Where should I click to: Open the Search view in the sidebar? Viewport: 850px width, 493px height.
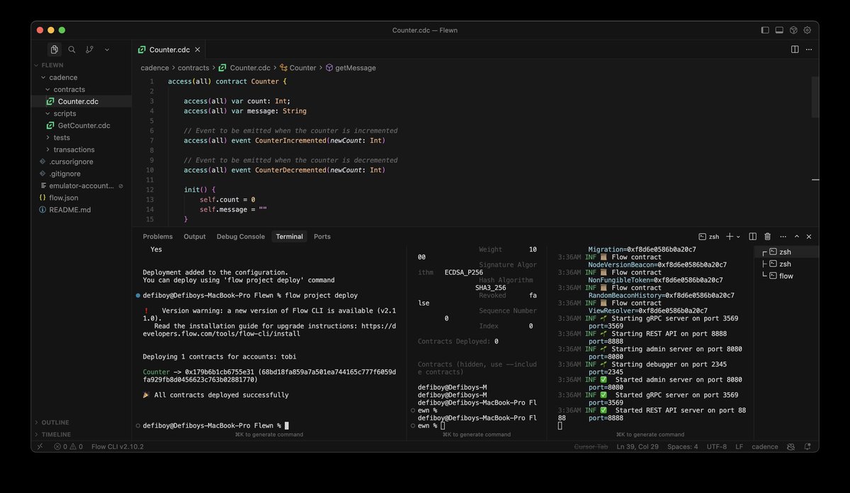72,50
